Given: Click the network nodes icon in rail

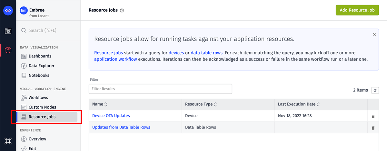Looking at the screenshot, I should point(8,141).
